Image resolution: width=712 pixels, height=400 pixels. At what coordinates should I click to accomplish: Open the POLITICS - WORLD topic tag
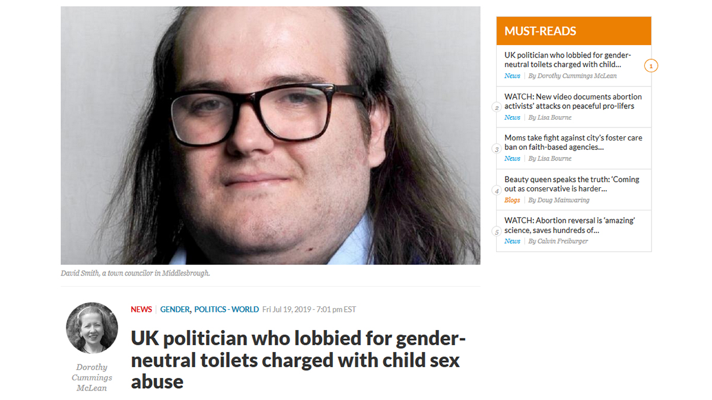(x=227, y=309)
